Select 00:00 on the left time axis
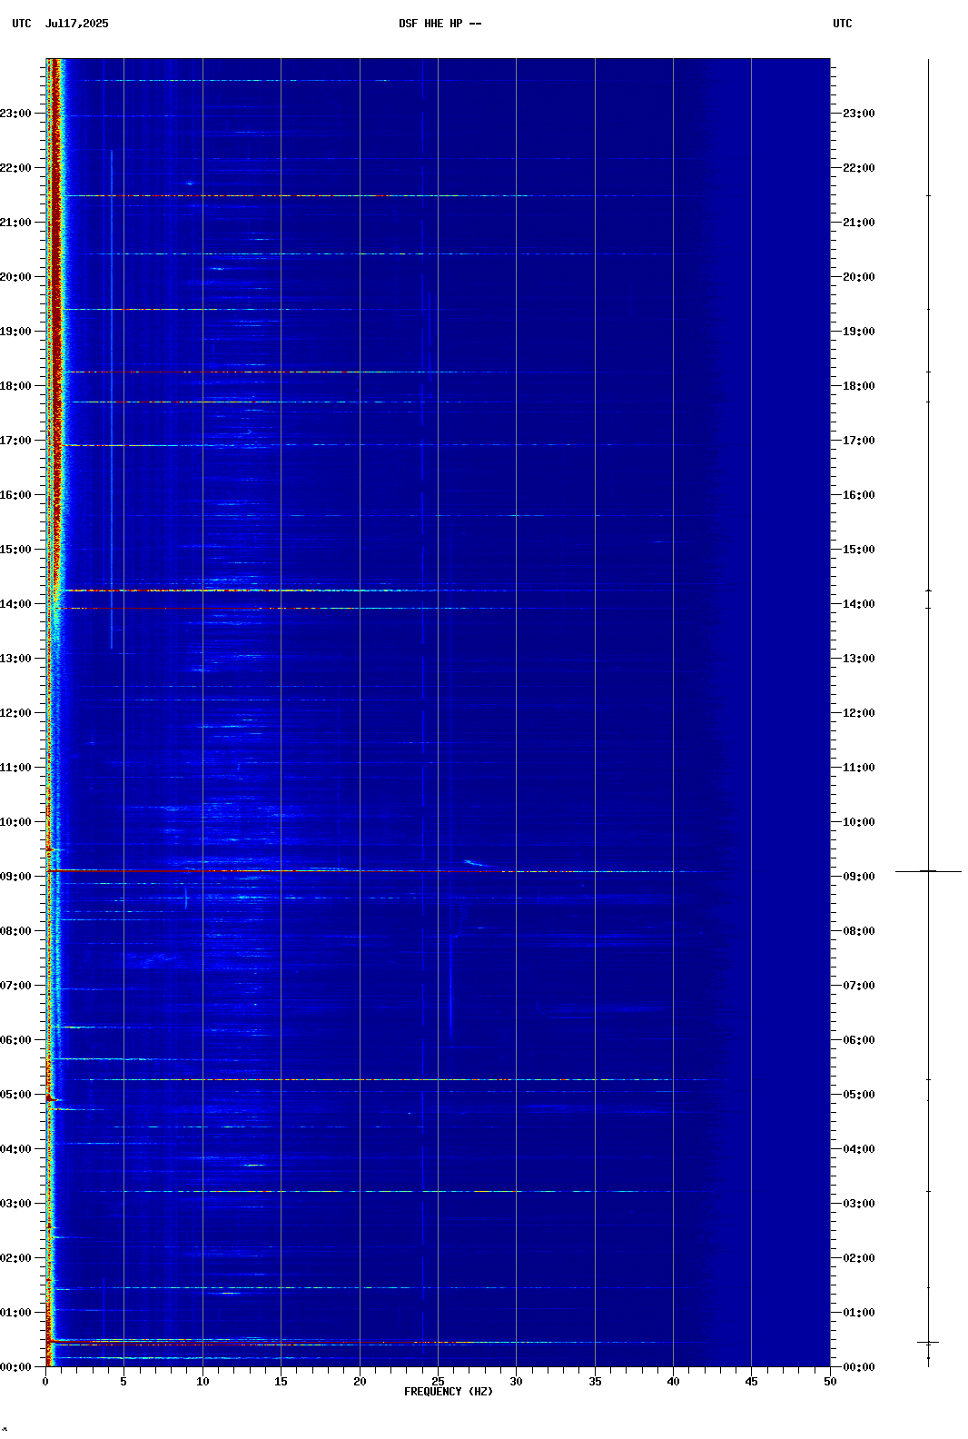968x1439 pixels. click(15, 1367)
